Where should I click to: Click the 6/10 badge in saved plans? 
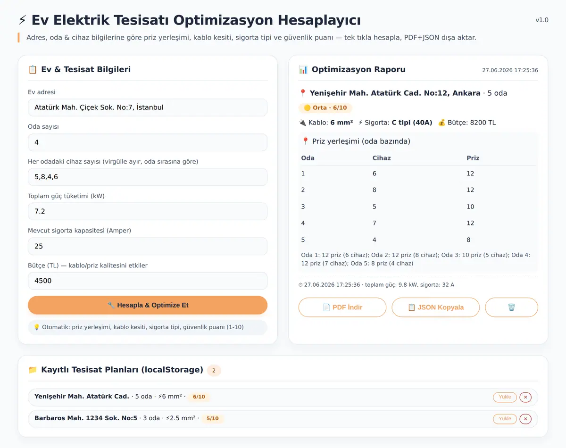point(199,397)
